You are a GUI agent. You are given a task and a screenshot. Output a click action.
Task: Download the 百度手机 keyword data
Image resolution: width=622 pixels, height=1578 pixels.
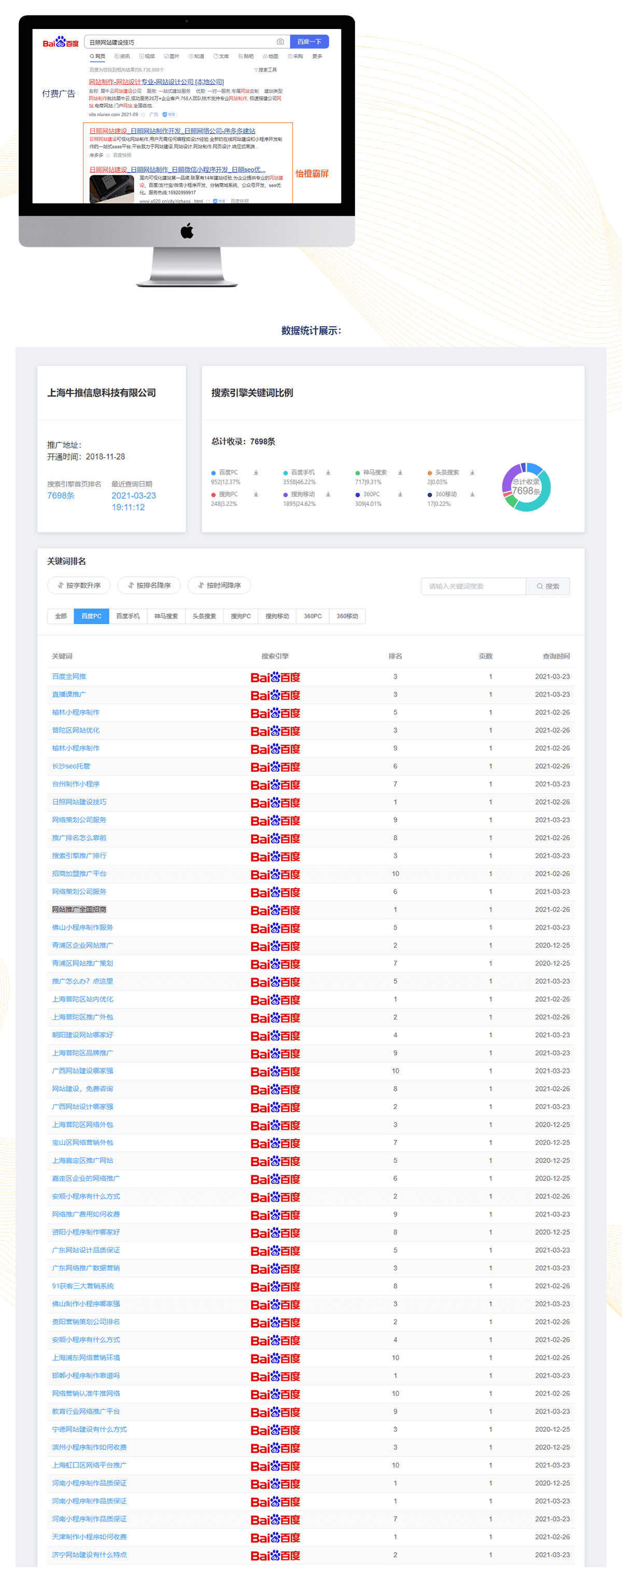[x=328, y=472]
